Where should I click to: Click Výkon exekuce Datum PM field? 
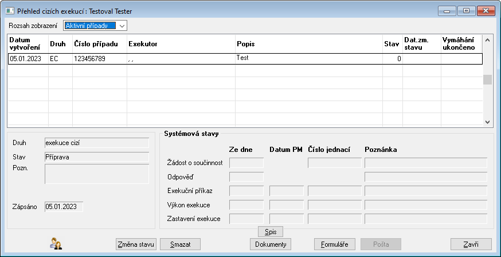[x=287, y=205]
